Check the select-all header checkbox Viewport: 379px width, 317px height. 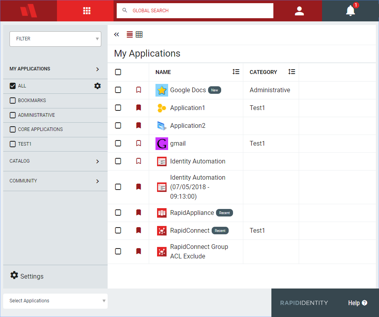coord(118,72)
